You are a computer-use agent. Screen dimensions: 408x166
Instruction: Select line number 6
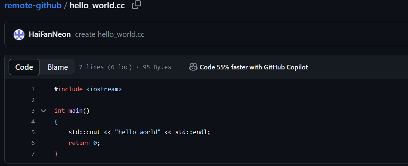pyautogui.click(x=33, y=143)
